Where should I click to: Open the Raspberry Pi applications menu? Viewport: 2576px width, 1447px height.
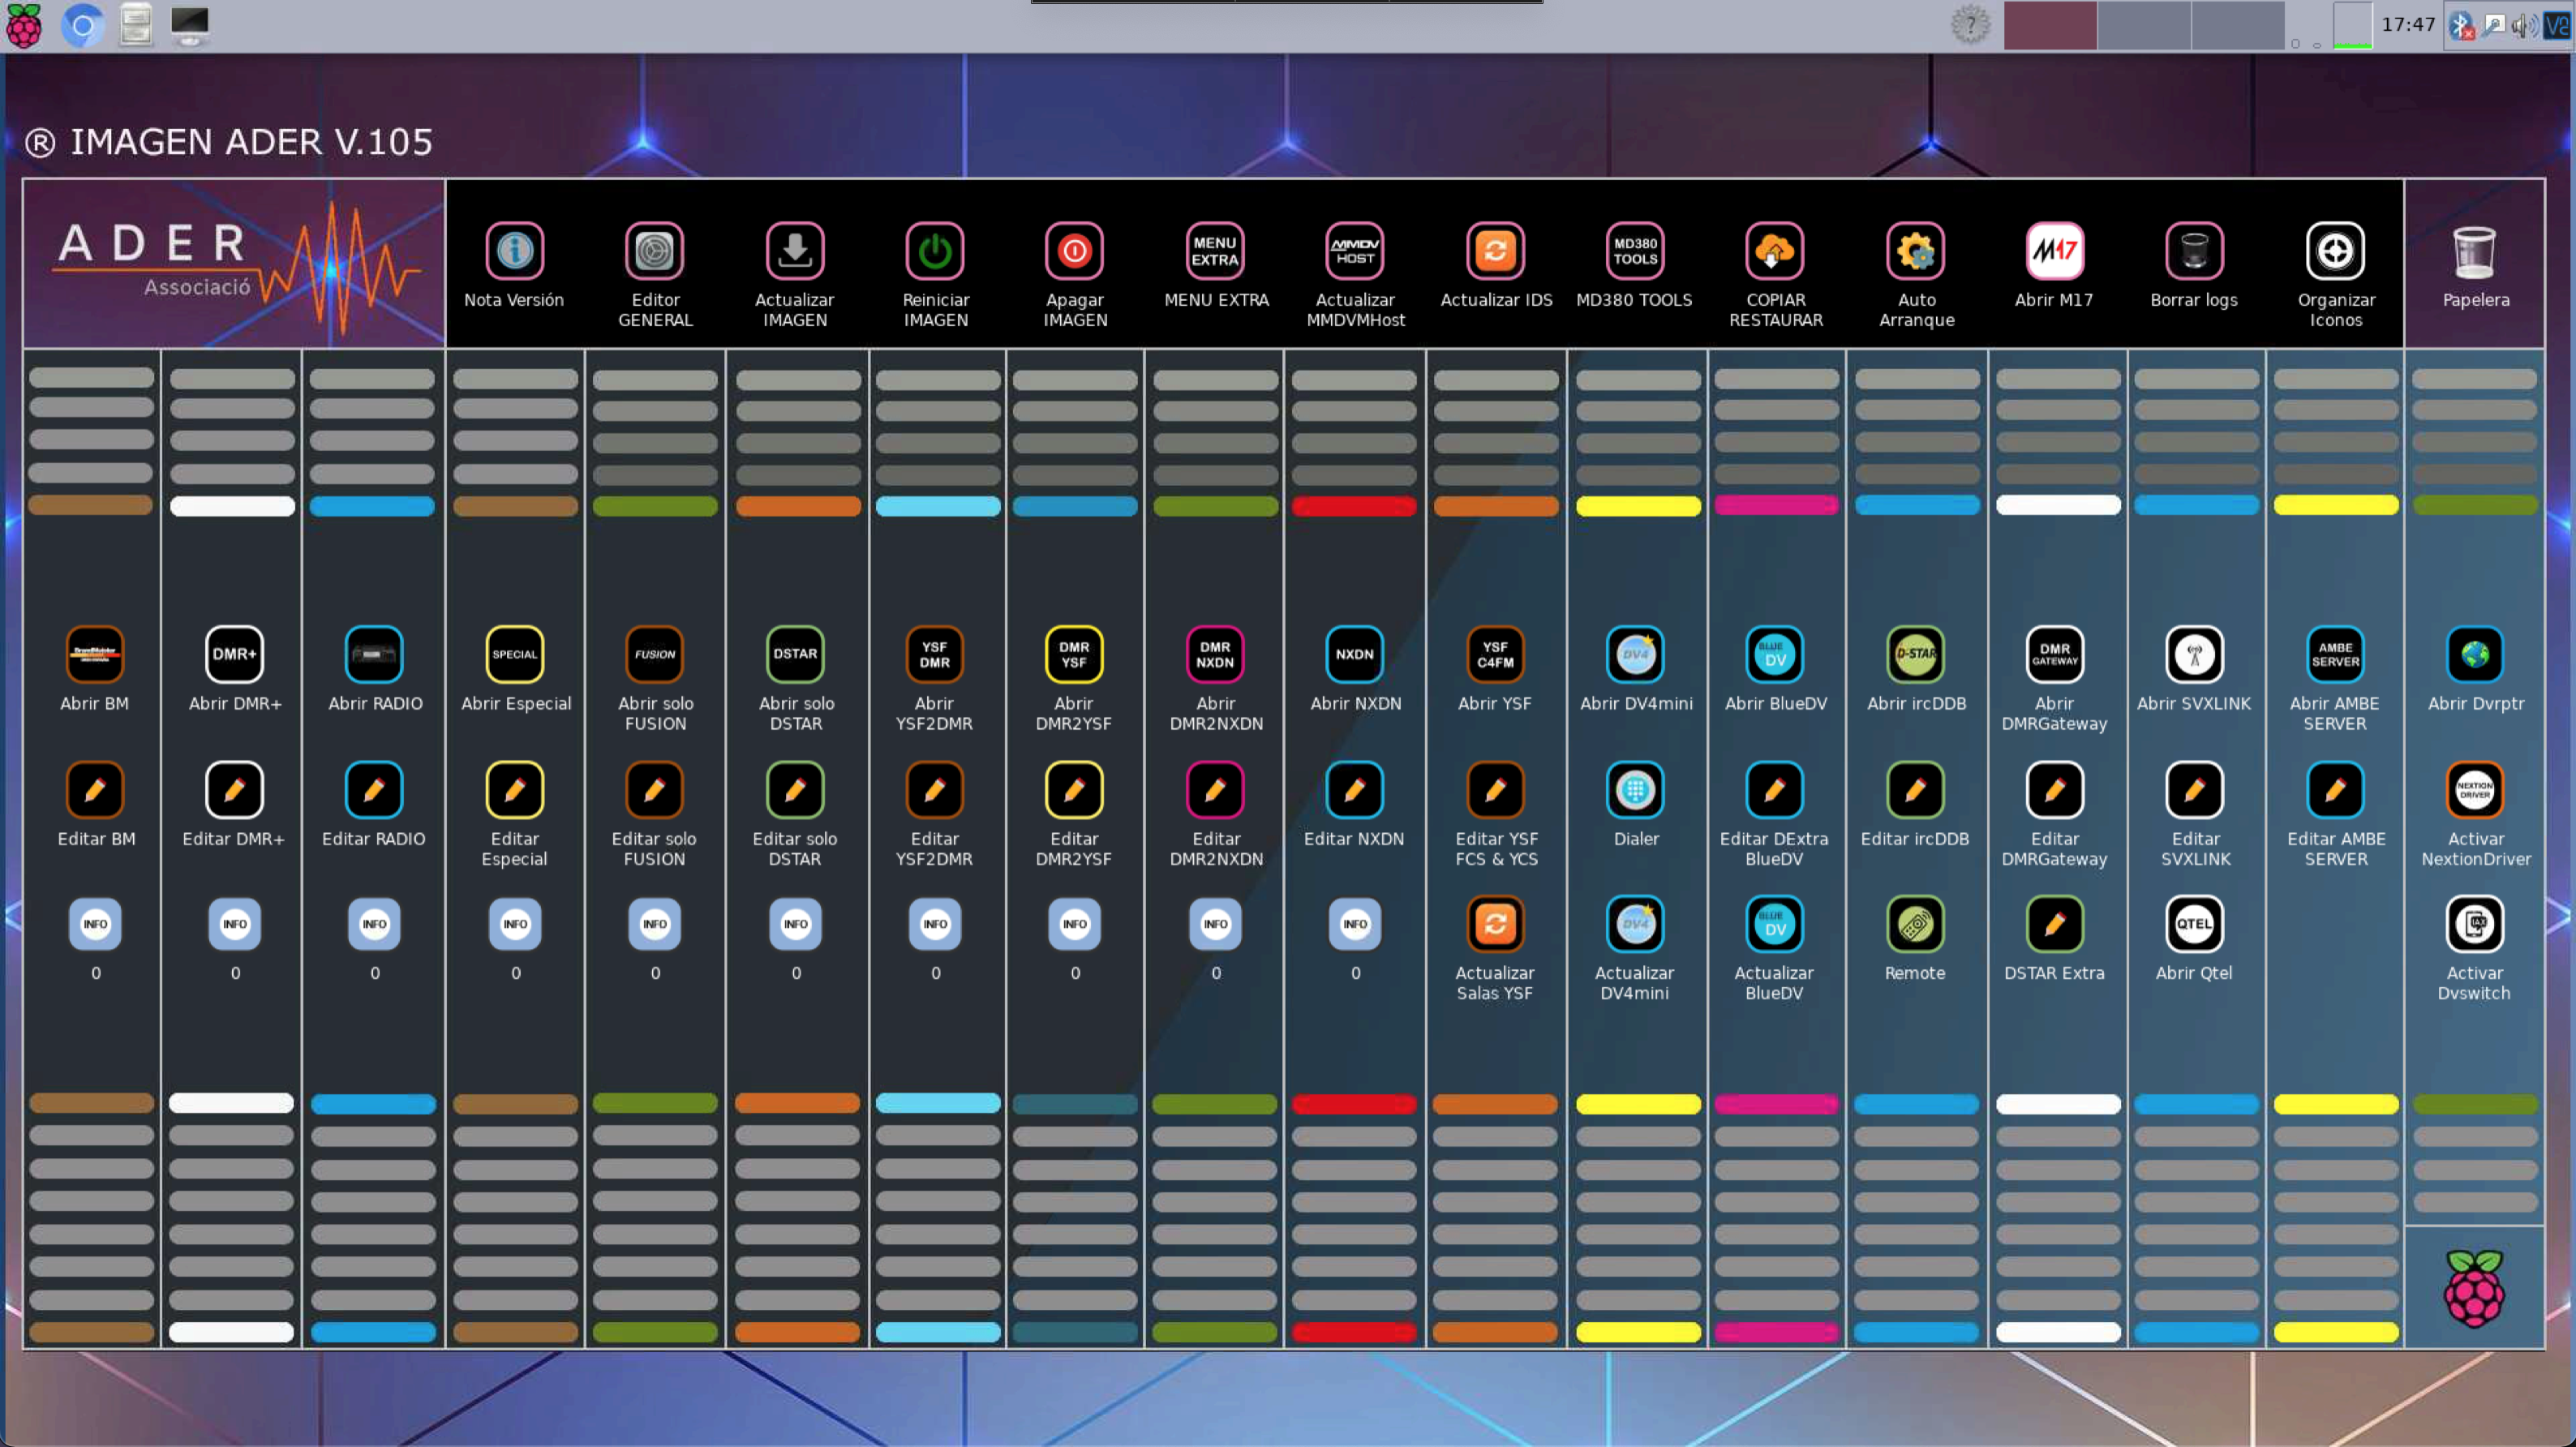pyautogui.click(x=24, y=25)
